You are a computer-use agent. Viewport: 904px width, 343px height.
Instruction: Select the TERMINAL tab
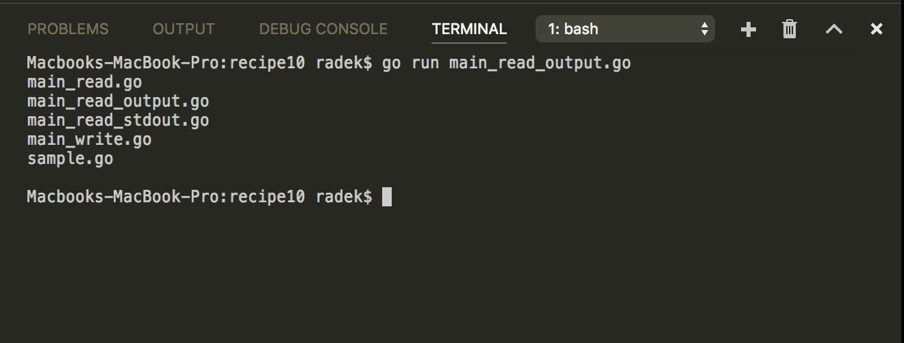[469, 29]
